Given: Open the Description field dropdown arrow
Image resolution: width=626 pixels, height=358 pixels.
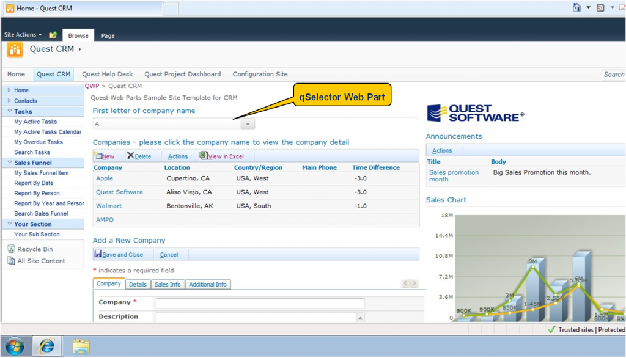Looking at the screenshot, I should point(360,318).
